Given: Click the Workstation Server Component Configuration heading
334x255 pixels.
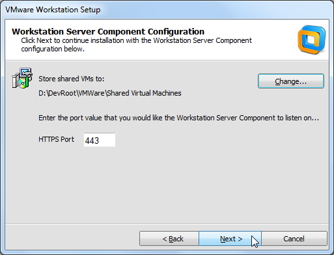Looking at the screenshot, I should coord(108,32).
